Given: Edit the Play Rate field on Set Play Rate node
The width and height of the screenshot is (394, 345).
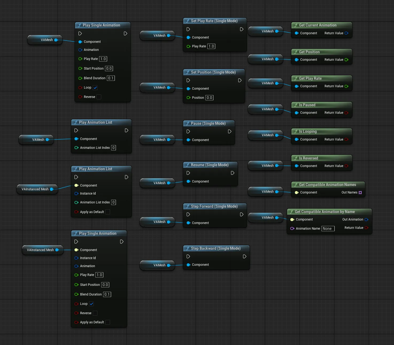Looking at the screenshot, I should click(211, 46).
